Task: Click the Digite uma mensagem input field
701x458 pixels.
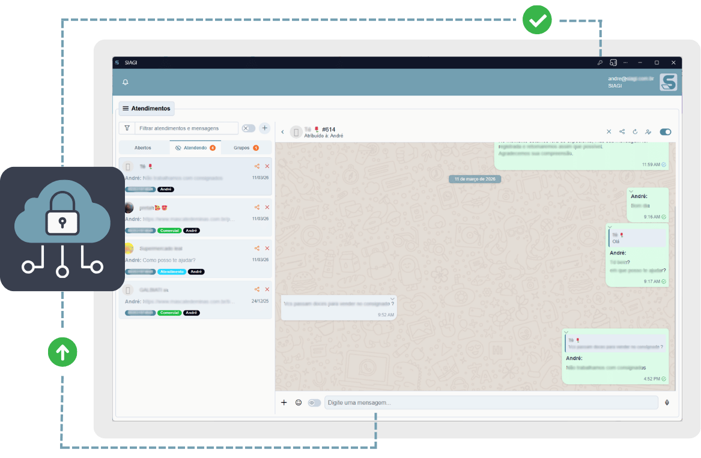Action: pyautogui.click(x=491, y=403)
